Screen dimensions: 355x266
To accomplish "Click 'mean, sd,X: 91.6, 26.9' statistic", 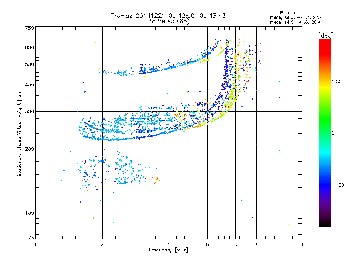I will tap(295, 22).
